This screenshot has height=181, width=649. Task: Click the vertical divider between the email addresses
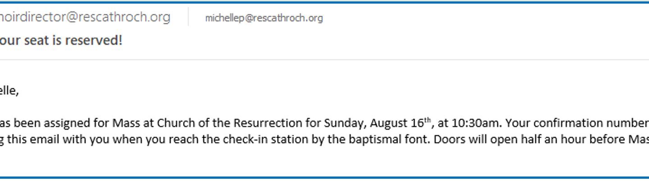[x=188, y=17]
